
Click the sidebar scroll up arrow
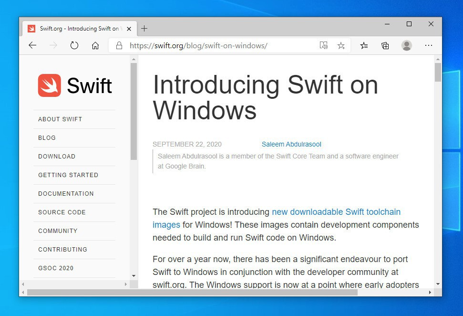point(134,59)
